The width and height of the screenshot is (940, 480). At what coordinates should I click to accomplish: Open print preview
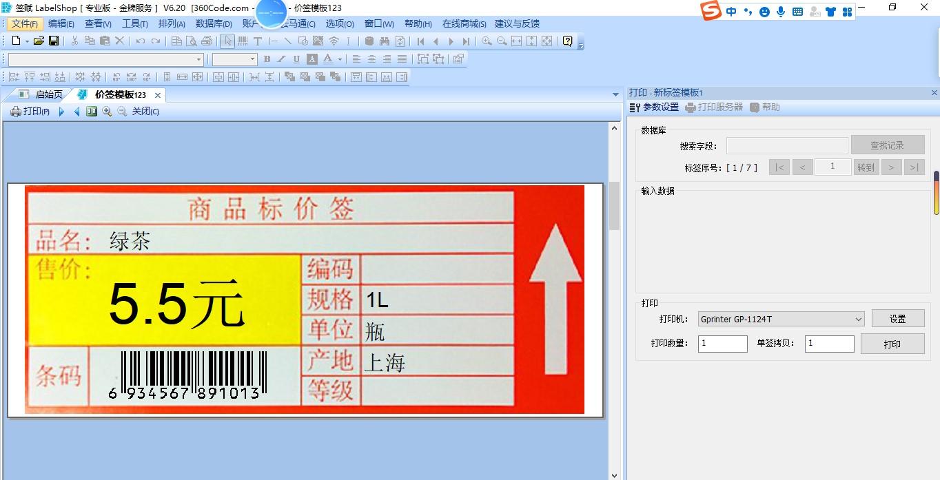coord(192,41)
